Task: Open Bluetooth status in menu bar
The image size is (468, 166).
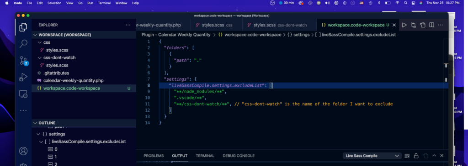Action: tap(379, 3)
